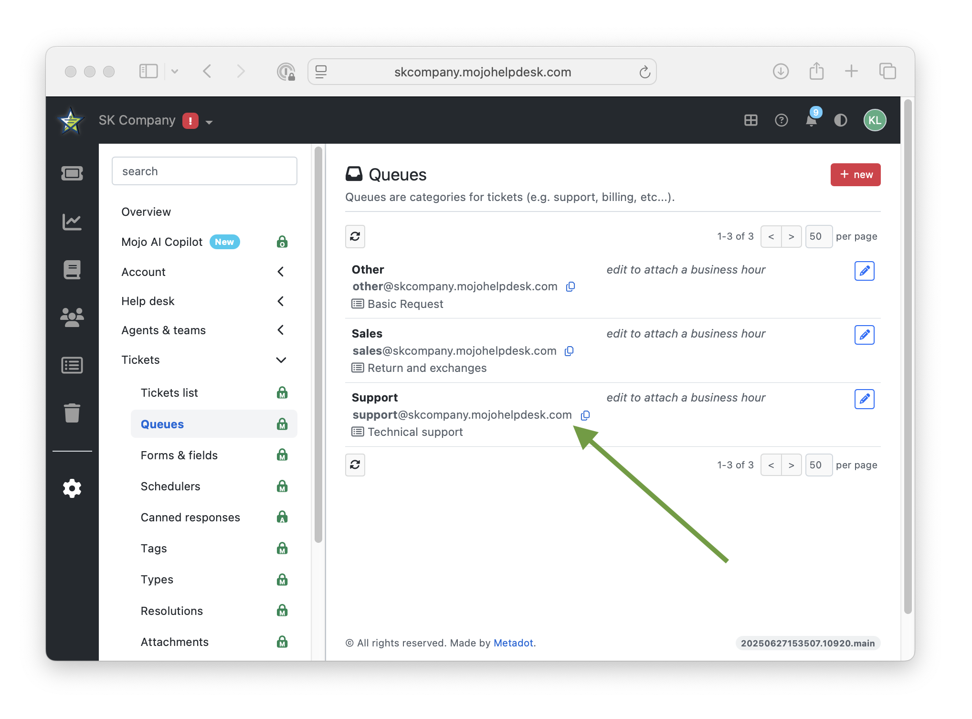Viewport: 972px width, 719px height.
Task: Go to Canned responses
Action: 190,518
